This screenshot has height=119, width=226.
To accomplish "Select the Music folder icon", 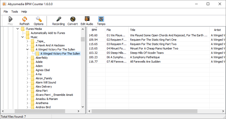I will click(28, 37).
